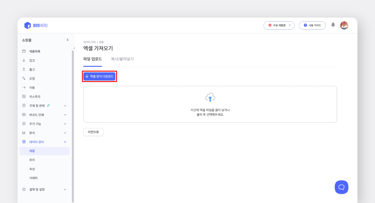The image size is (375, 203).
Task: Collapse the 데이터 관리 section
Action: (65, 142)
